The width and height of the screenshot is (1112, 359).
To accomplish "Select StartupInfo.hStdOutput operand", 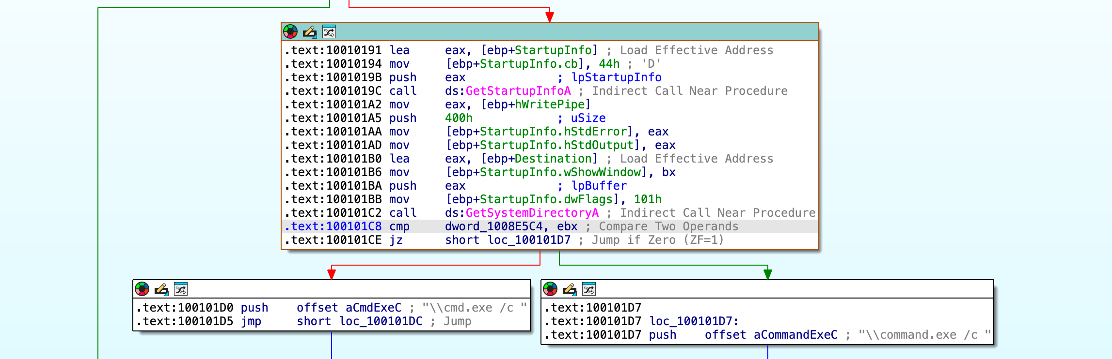I will click(x=556, y=145).
